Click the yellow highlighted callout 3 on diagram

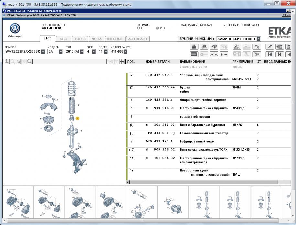[77, 118]
